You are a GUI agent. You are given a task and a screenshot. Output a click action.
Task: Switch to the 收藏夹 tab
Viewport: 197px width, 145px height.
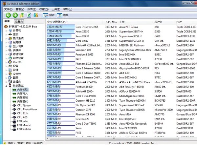click(19, 21)
